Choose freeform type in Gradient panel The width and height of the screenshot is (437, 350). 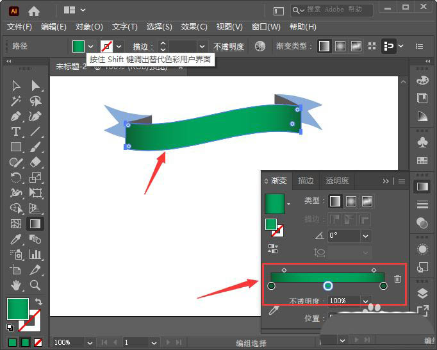367,201
